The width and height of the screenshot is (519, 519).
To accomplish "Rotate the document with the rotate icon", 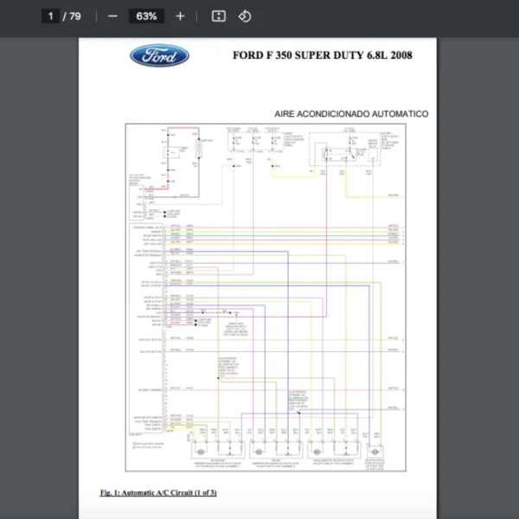I will tap(244, 16).
